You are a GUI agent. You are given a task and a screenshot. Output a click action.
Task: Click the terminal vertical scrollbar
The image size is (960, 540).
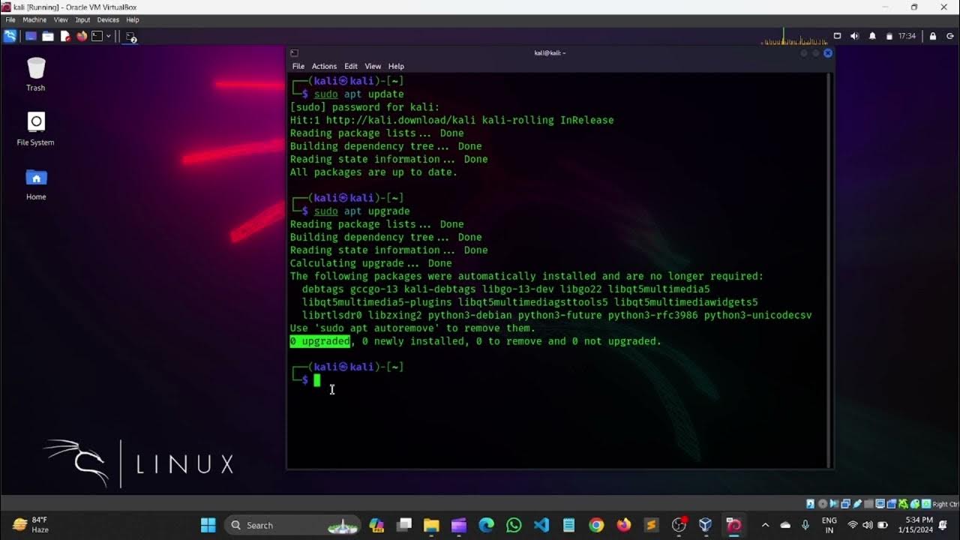(x=829, y=270)
